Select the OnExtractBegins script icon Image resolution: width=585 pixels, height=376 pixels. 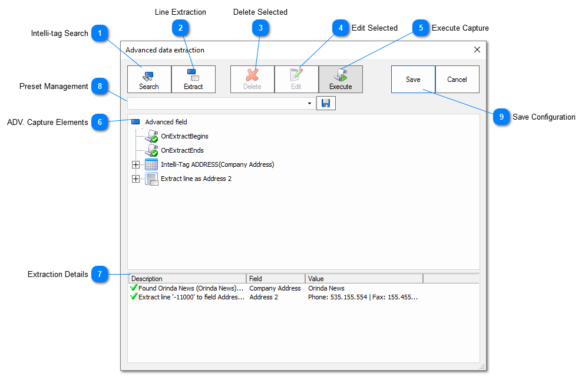151,136
